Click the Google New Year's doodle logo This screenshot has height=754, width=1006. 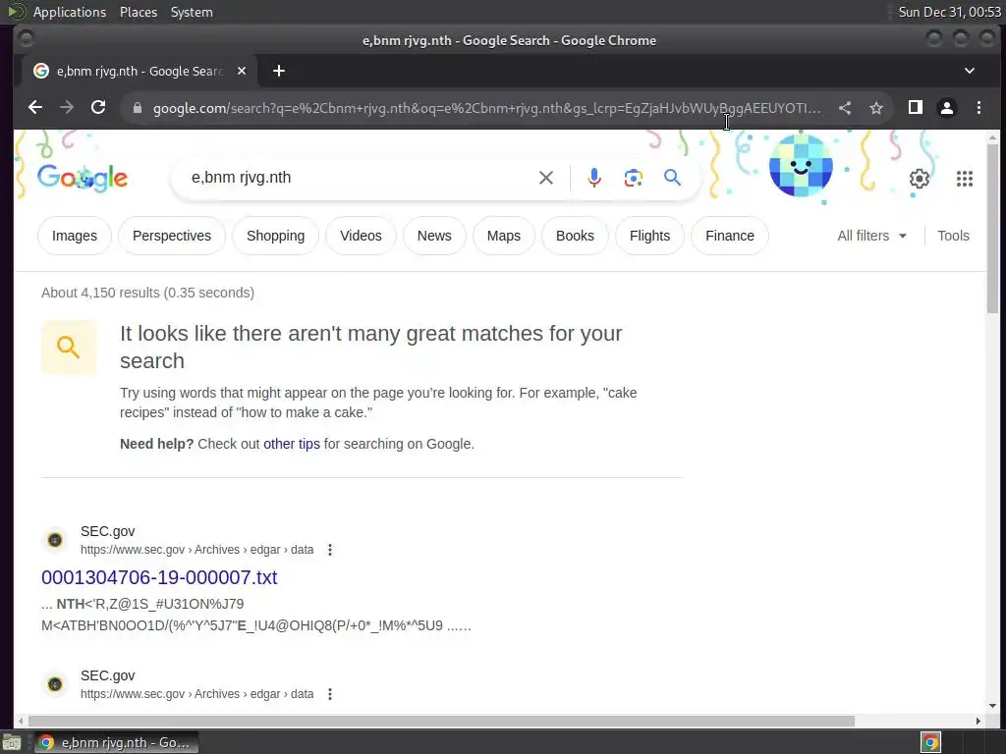coord(83,178)
